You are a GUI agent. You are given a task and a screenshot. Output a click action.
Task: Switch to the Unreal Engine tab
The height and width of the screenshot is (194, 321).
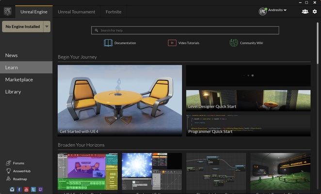(x=34, y=12)
